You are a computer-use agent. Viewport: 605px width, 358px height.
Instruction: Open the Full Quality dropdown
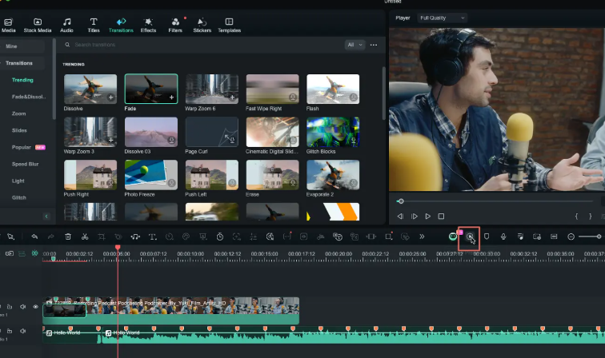click(x=443, y=18)
